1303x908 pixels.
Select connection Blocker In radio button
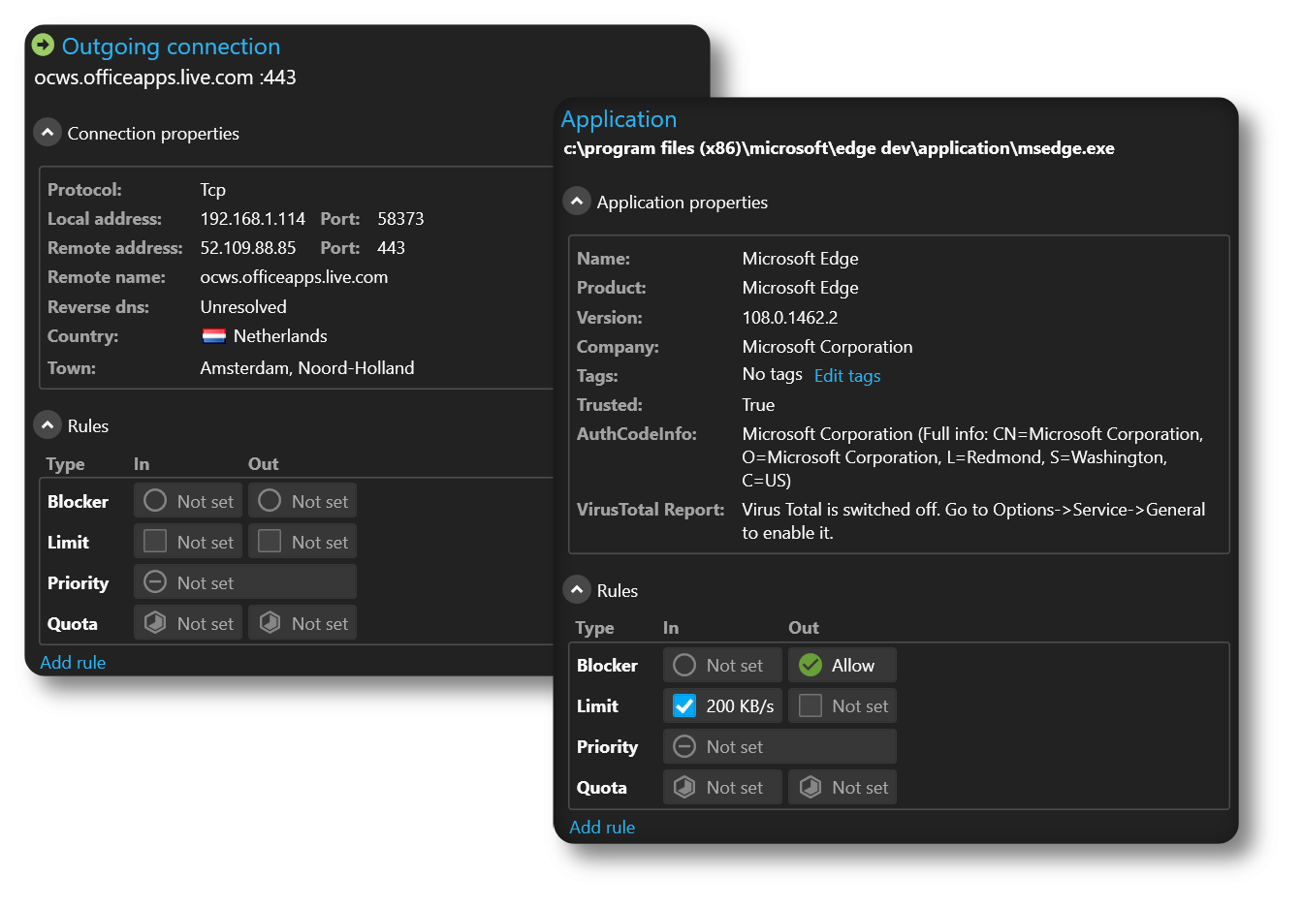155,501
